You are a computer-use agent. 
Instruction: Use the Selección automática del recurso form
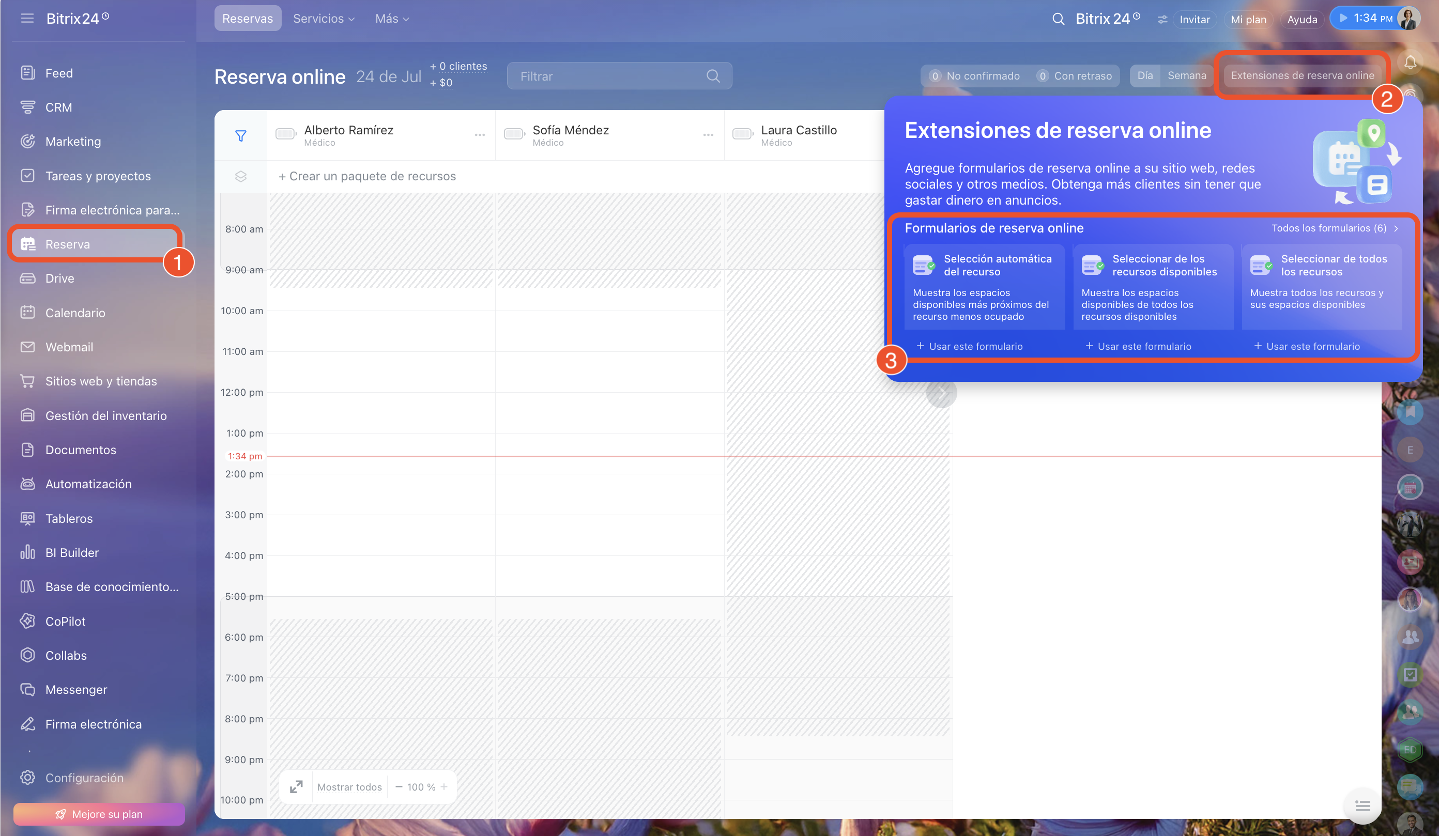pos(970,346)
